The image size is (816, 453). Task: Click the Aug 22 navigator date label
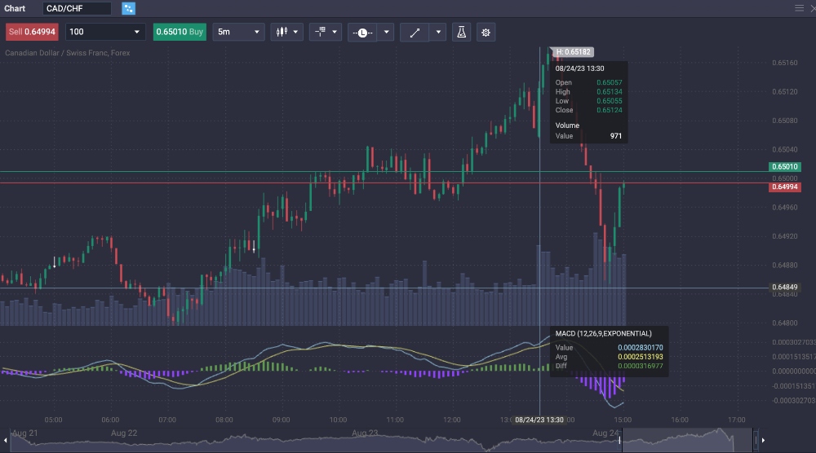[x=124, y=433]
